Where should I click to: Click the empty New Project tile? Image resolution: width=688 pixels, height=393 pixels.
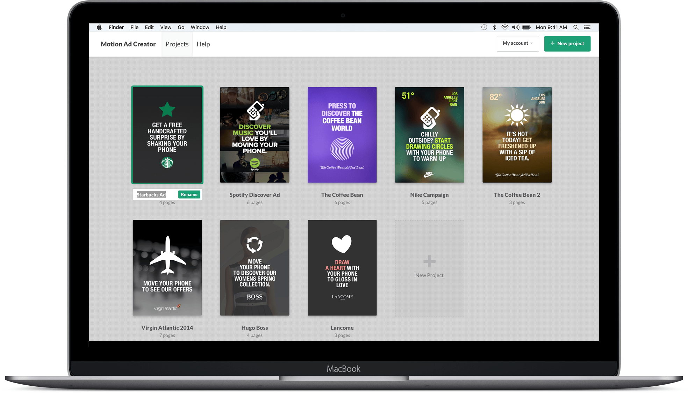(430, 268)
